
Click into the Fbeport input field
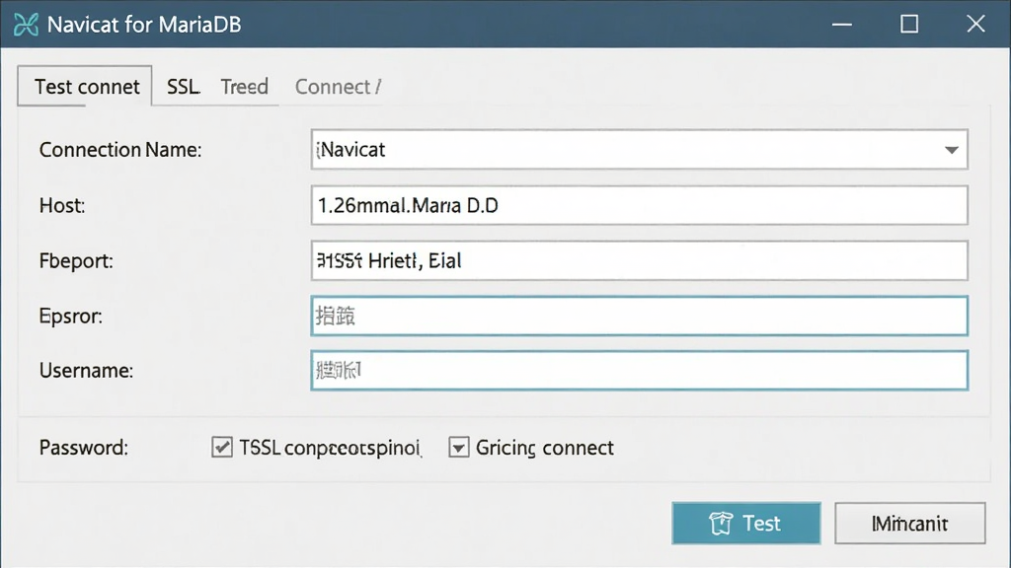639,260
